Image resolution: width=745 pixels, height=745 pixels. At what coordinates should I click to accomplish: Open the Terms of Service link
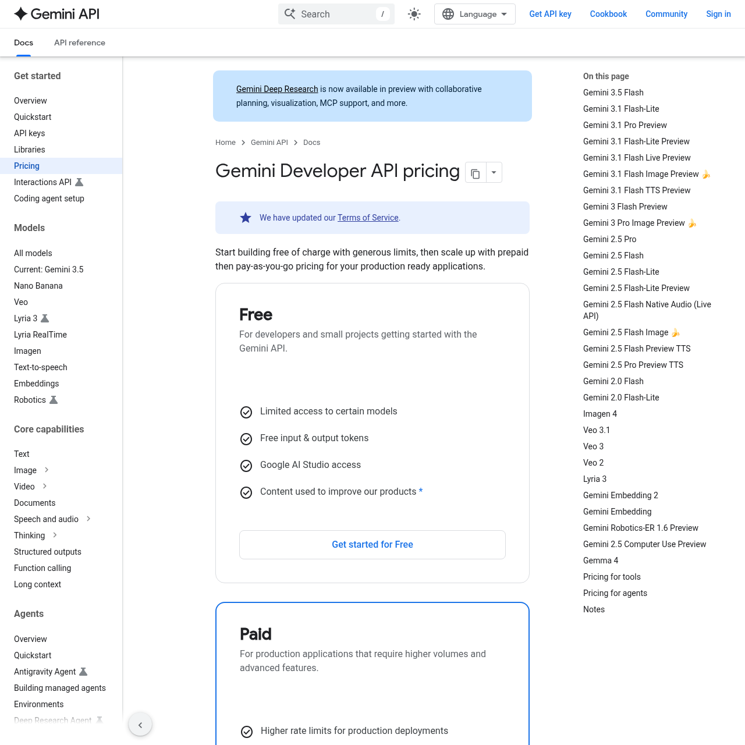pyautogui.click(x=368, y=218)
